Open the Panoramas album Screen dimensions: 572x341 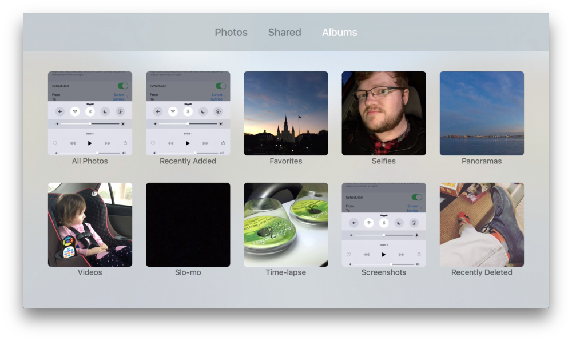point(482,113)
